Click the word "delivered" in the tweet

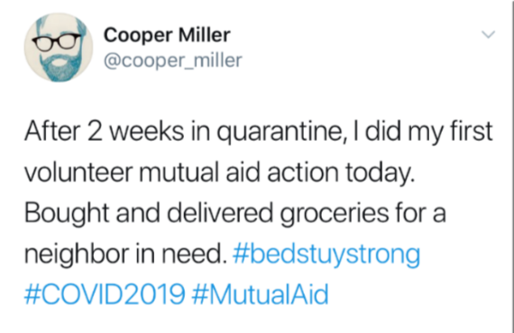pyautogui.click(x=220, y=213)
